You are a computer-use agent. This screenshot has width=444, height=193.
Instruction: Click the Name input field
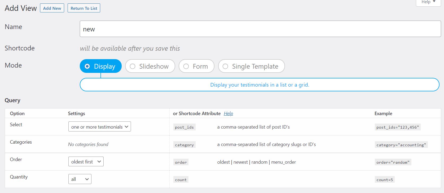coord(260,29)
